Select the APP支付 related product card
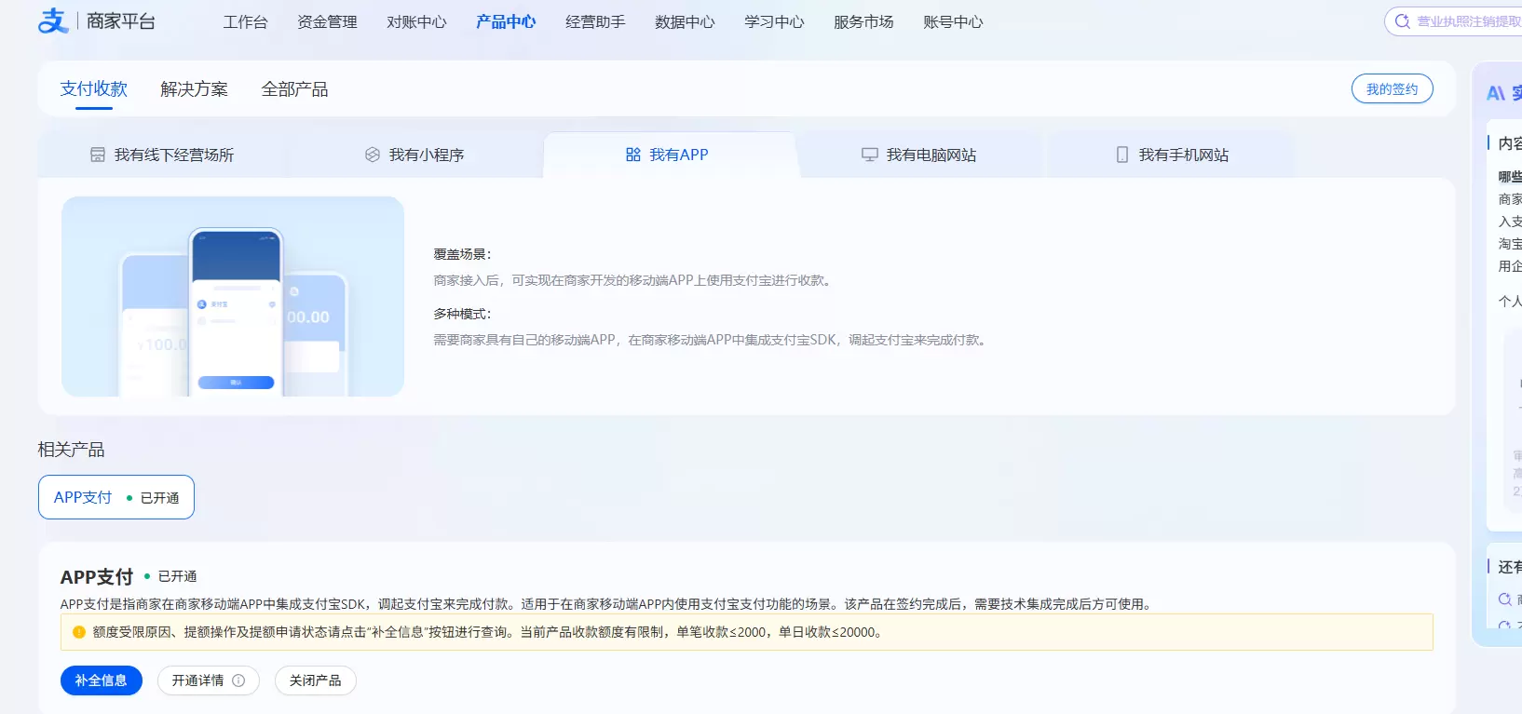The width and height of the screenshot is (1522, 714). [x=116, y=497]
